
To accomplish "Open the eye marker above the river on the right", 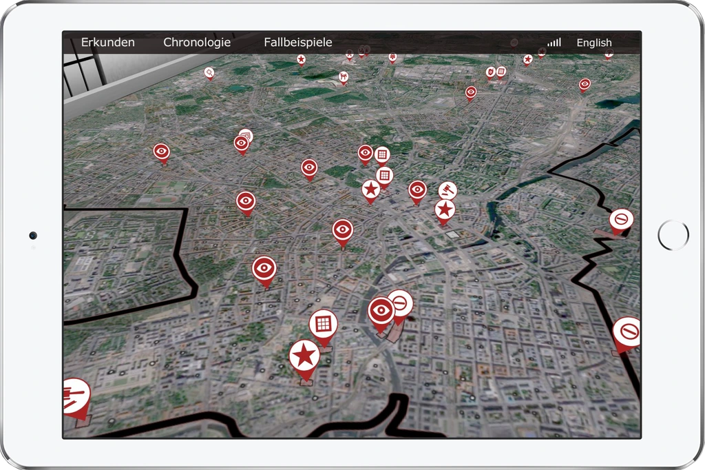I will point(585,83).
